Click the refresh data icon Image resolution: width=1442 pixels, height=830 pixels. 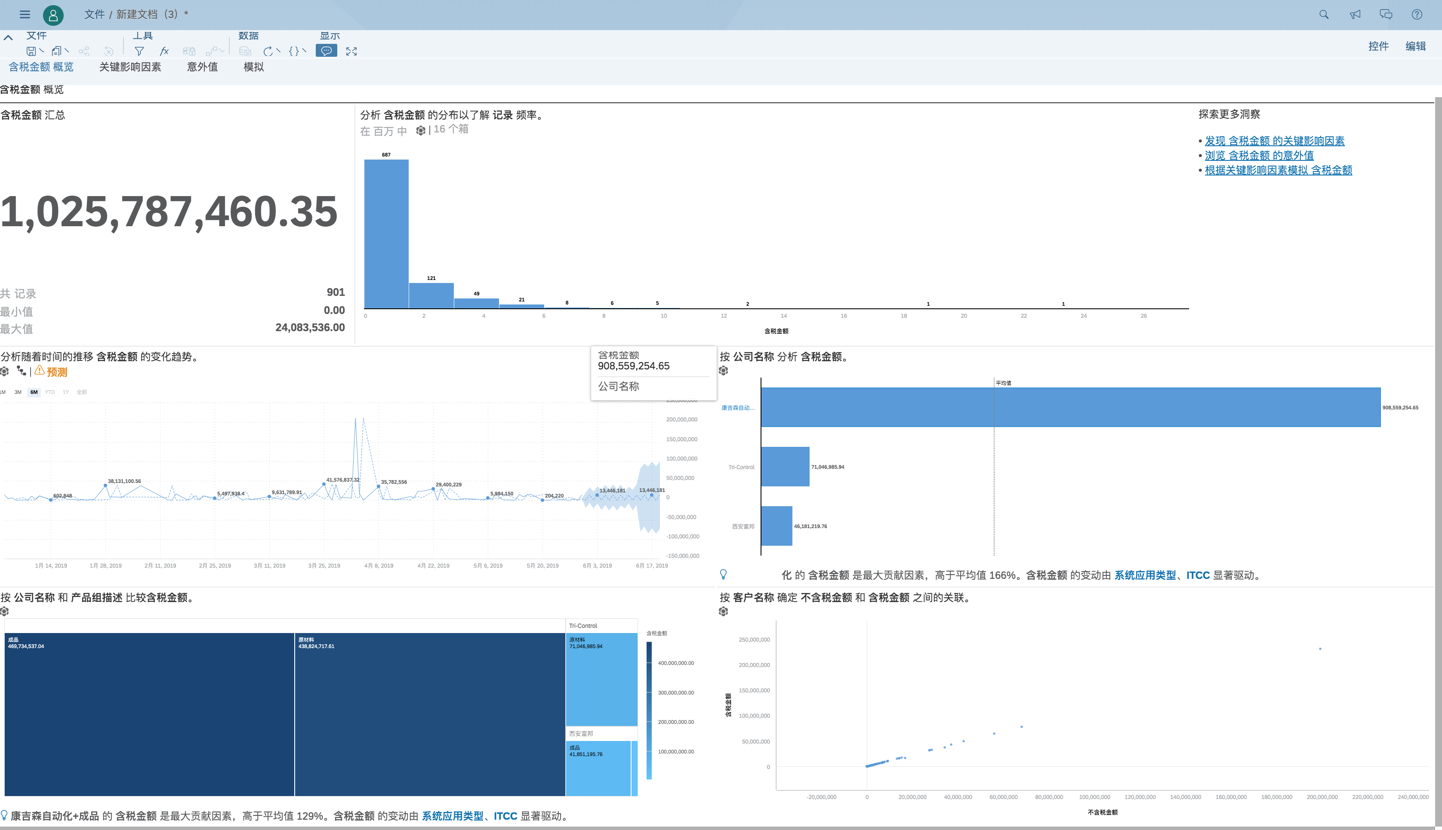click(268, 51)
